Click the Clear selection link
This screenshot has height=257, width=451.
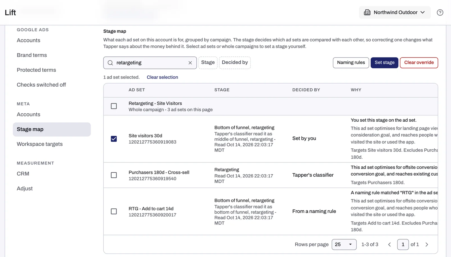pyautogui.click(x=162, y=77)
